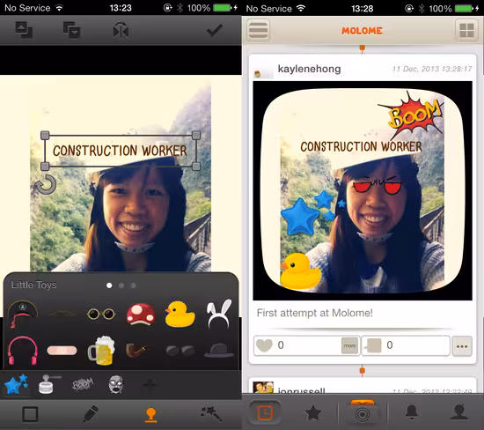Pick the red mushroom hat sticker
484x430 pixels.
(x=141, y=314)
